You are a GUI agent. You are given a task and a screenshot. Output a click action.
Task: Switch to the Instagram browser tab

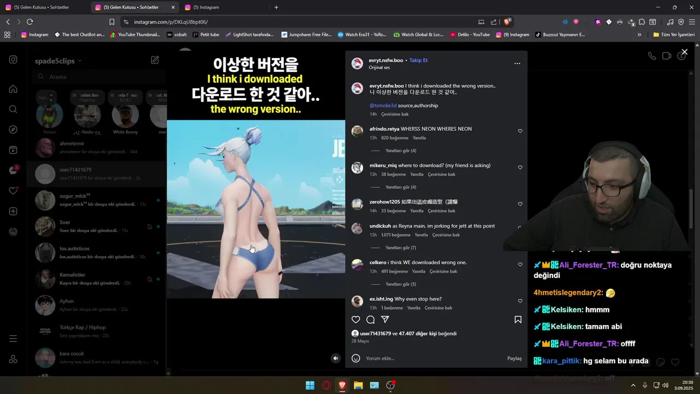[x=223, y=7]
